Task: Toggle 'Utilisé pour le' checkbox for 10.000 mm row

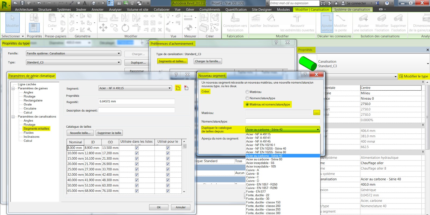Action: click(x=168, y=153)
